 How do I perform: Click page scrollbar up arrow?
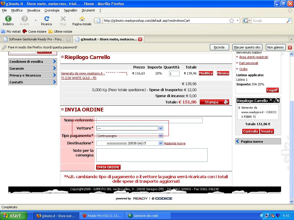coord(292,54)
